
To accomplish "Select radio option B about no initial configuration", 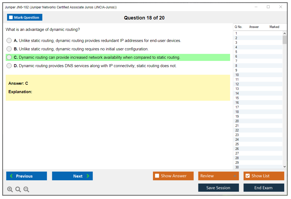I will point(9,49).
